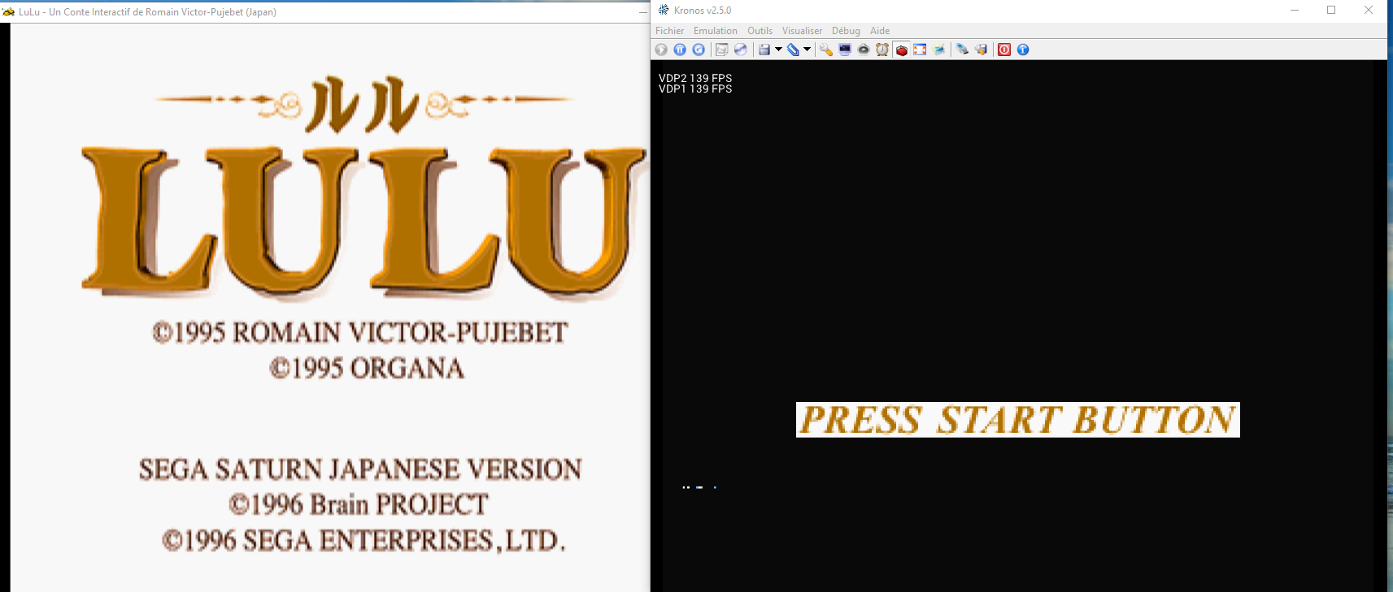Viewport: 1393px width, 592px height.
Task: Click the open ISO image icon
Action: [721, 50]
